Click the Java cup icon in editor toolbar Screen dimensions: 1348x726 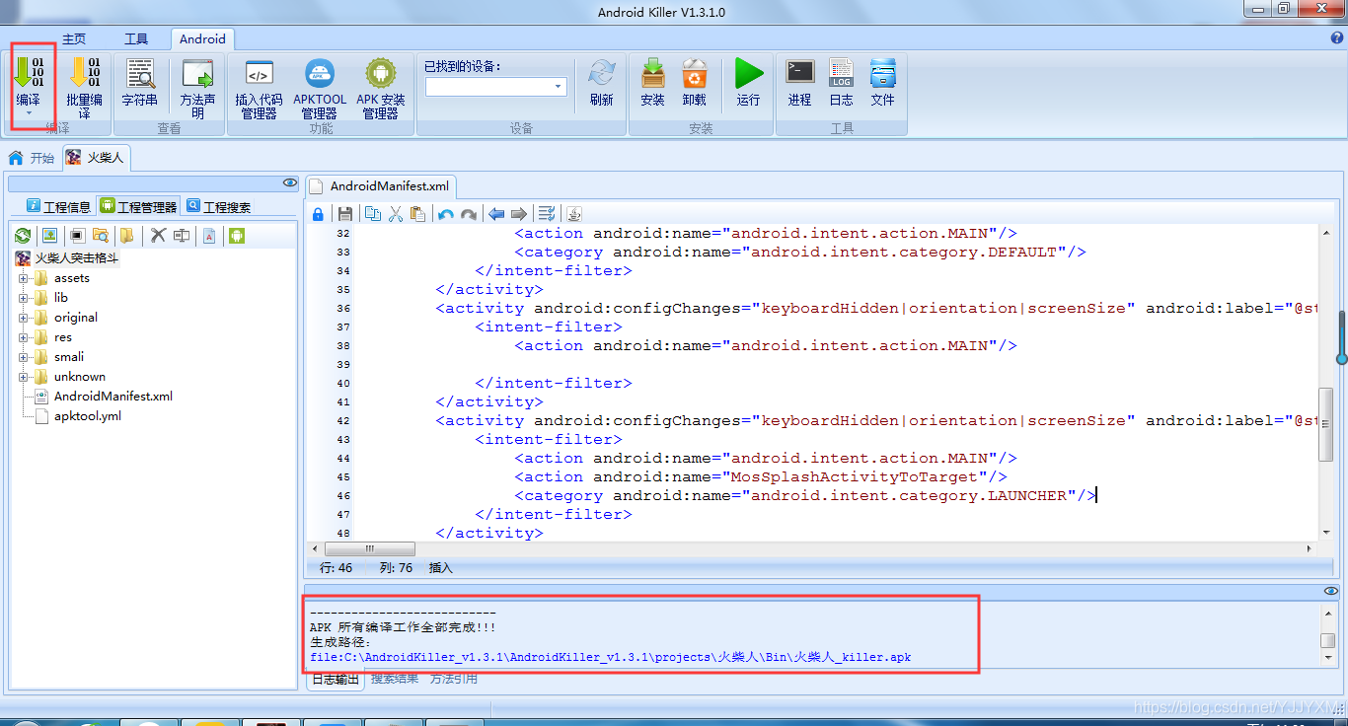[x=574, y=214]
